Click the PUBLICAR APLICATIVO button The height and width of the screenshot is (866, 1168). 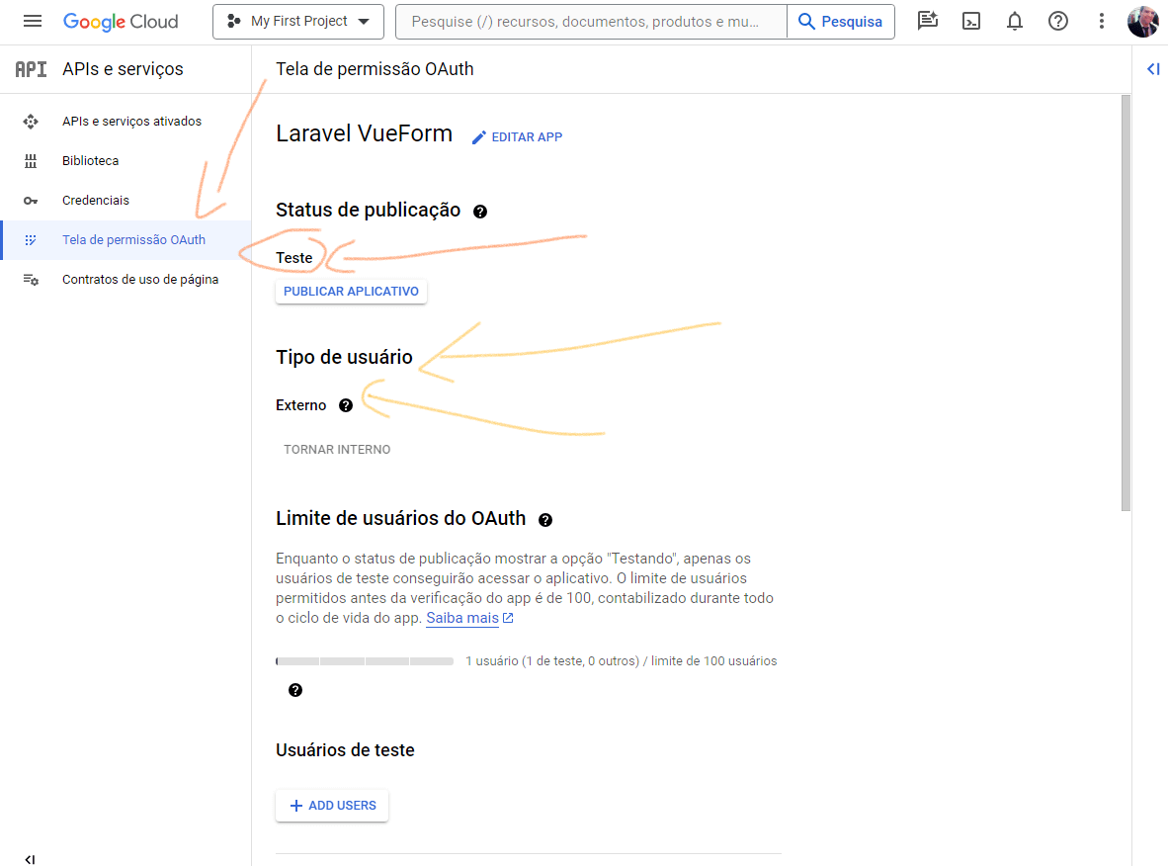tap(351, 292)
